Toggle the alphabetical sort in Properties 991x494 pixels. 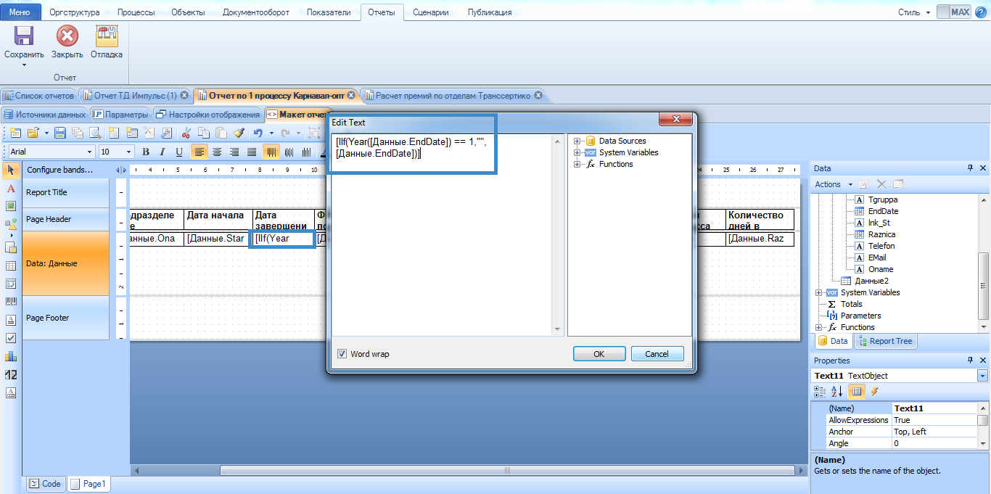pos(837,392)
